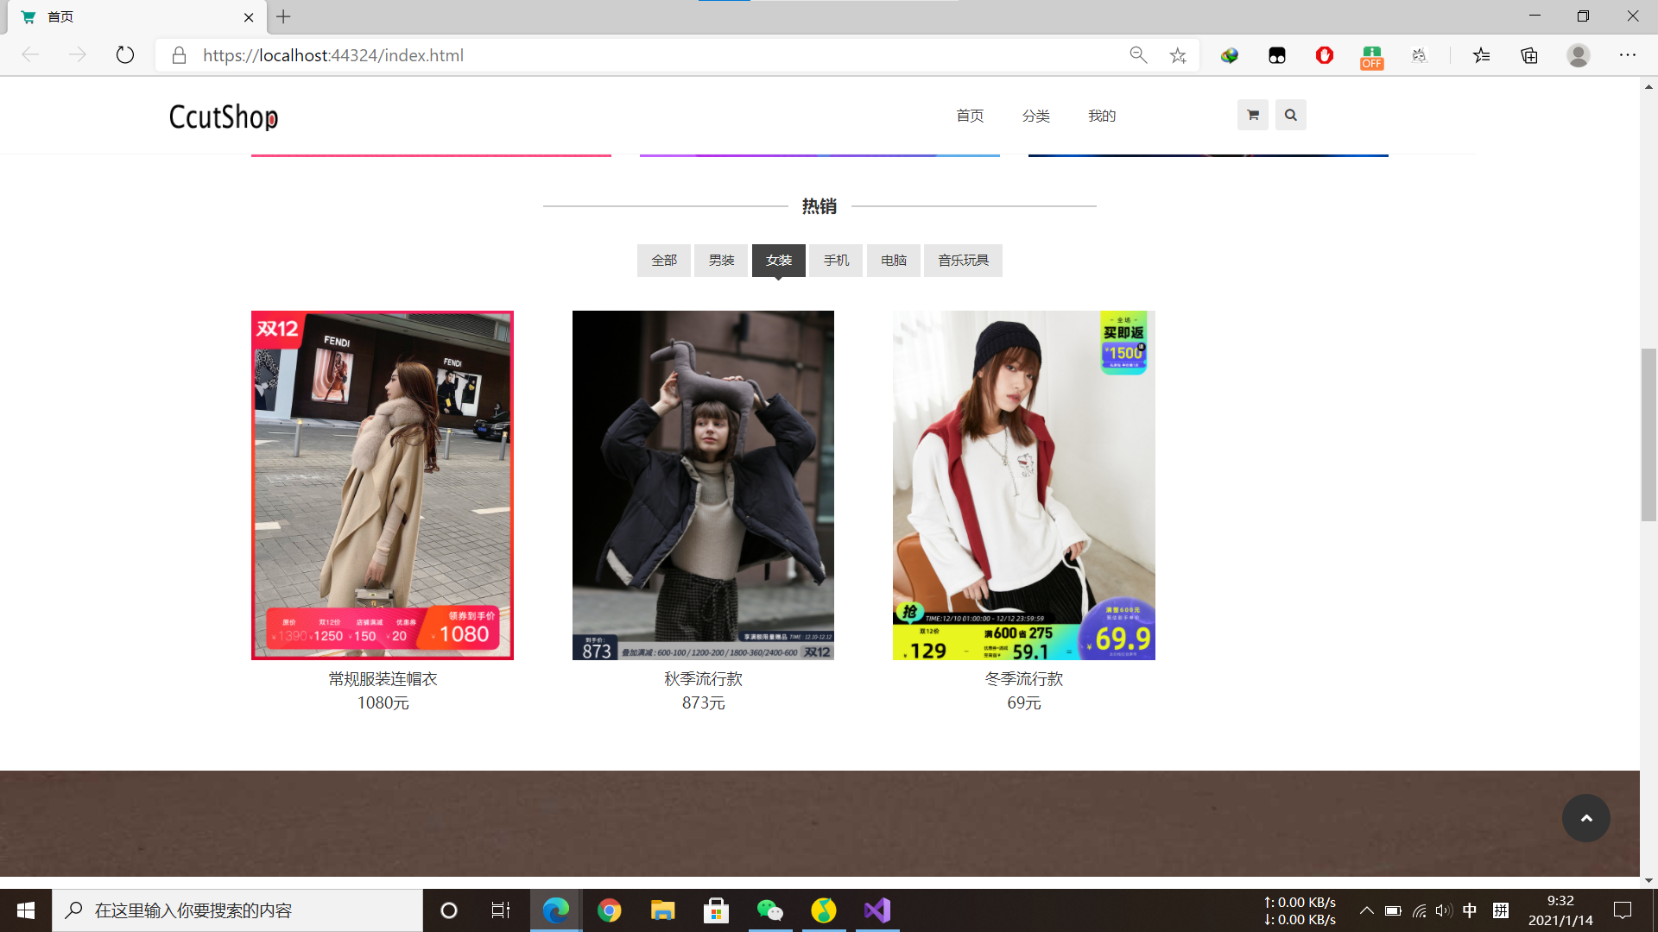Go to 我的 navigation item
Image resolution: width=1658 pixels, height=932 pixels.
(x=1101, y=116)
